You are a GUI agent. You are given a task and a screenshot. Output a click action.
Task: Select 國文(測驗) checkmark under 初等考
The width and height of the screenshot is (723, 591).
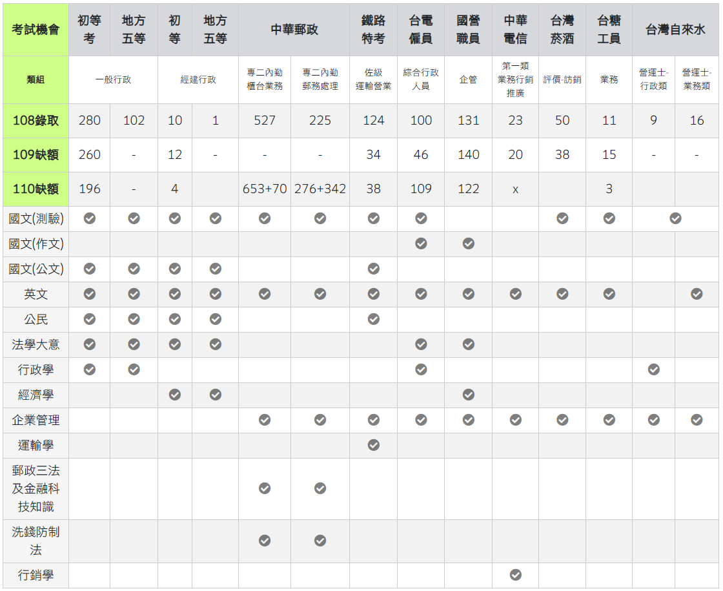(x=90, y=218)
